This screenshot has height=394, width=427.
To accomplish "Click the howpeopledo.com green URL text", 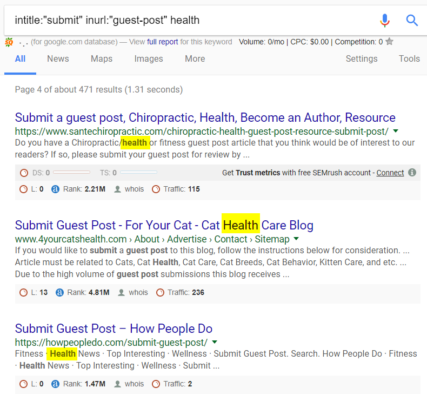I will [x=111, y=343].
